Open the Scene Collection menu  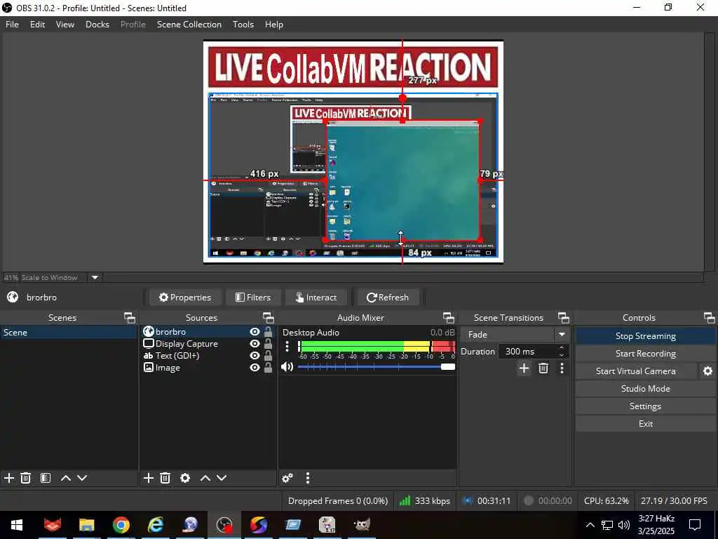click(189, 25)
